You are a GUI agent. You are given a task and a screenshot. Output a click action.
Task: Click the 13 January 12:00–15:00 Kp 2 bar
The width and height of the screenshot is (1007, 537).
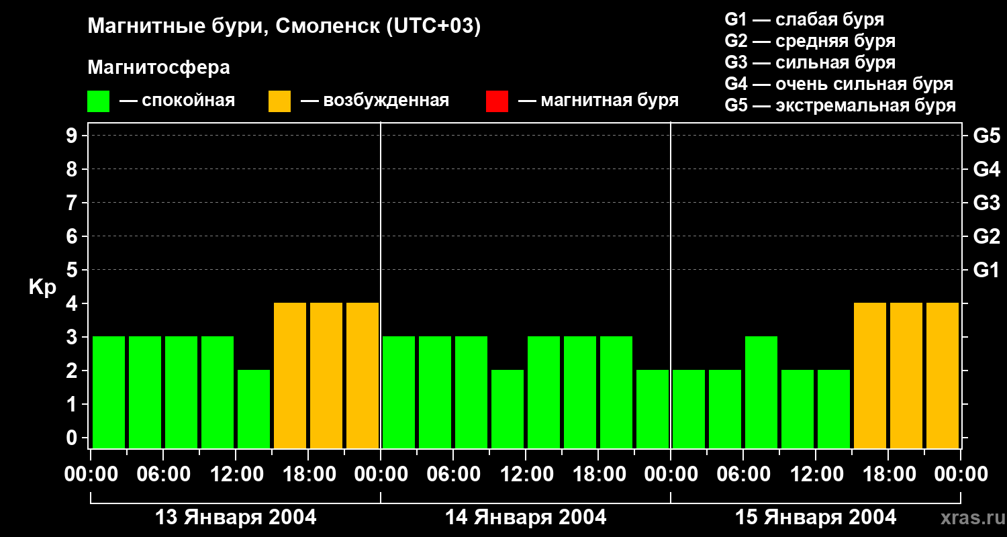click(254, 409)
